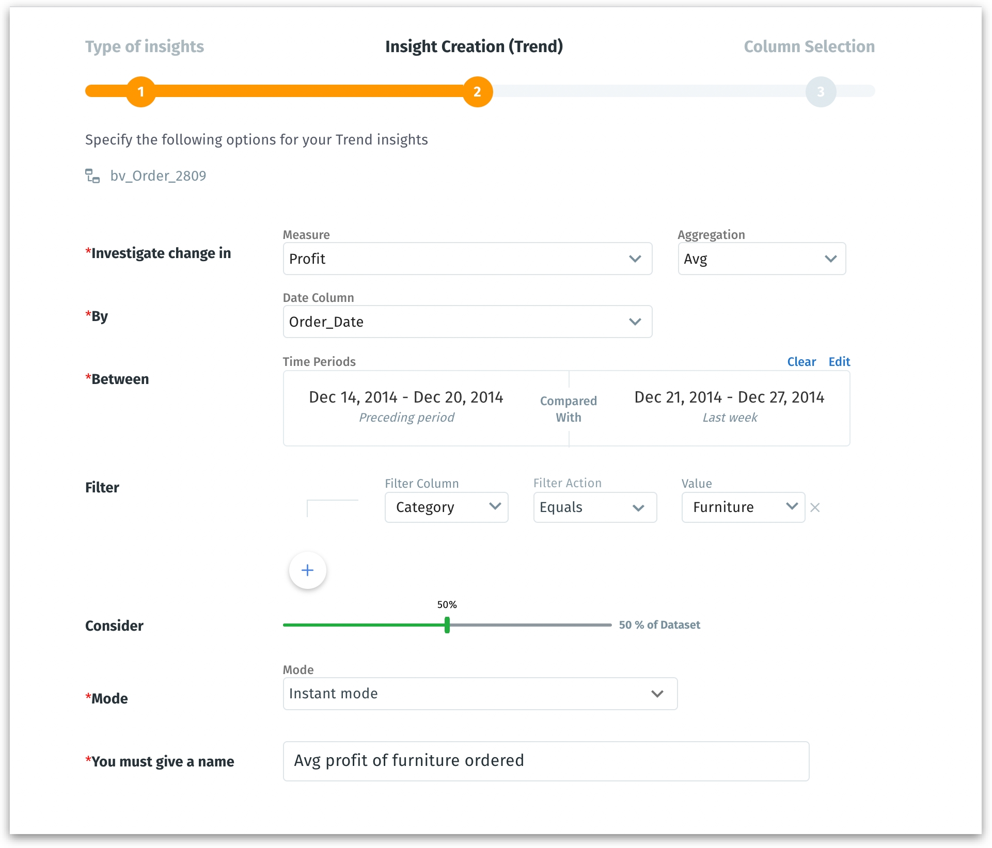Click the 50% dataset slider handle

coord(447,625)
